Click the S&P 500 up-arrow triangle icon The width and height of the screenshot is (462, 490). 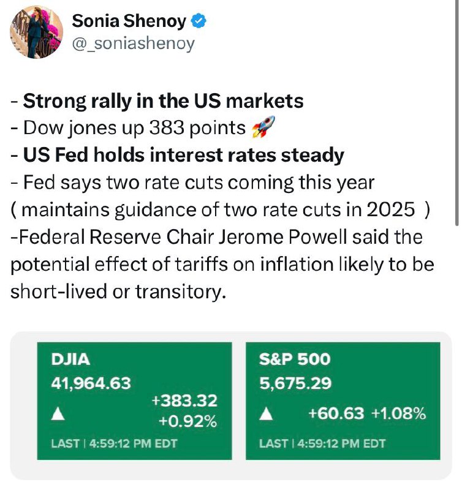266,415
